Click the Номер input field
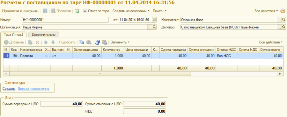This screenshot has height=117, width=287. 65,20
